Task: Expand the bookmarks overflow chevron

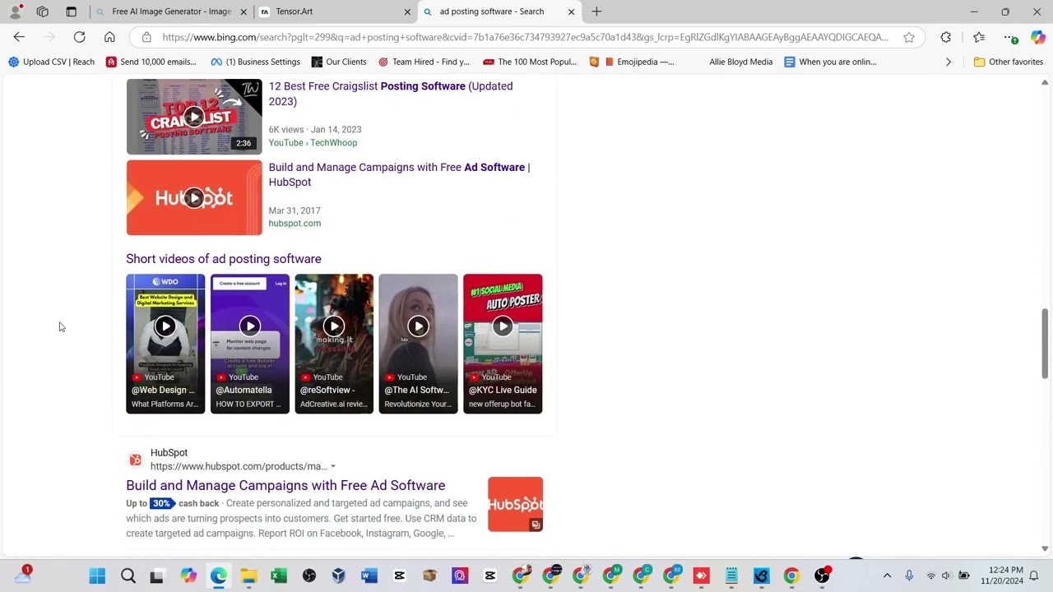Action: pos(948,62)
